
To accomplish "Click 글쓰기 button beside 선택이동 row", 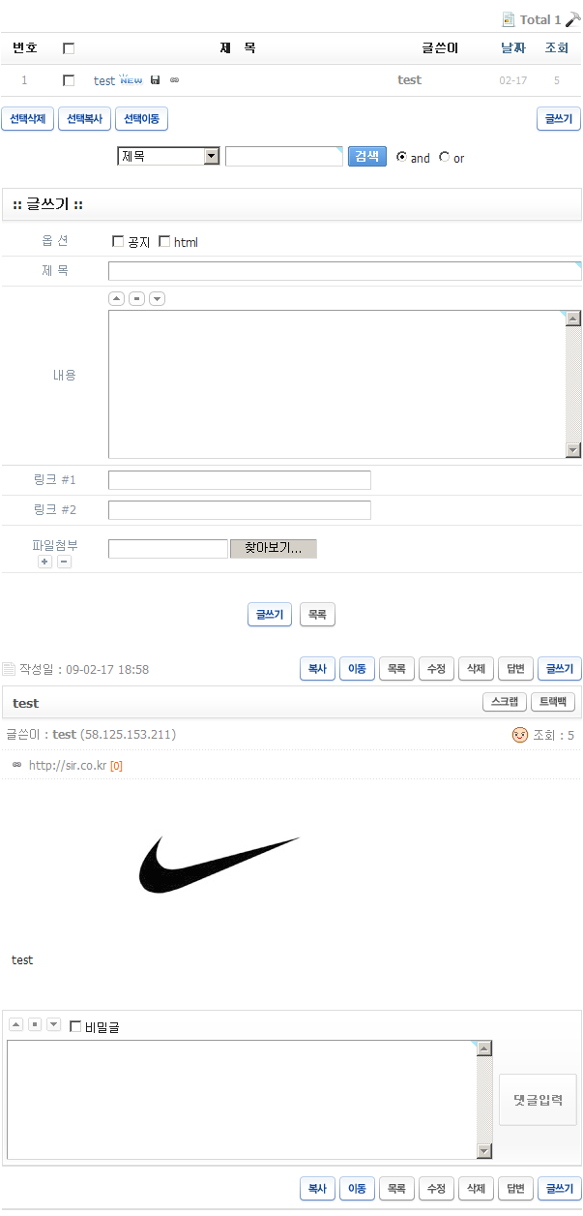I will pos(559,119).
